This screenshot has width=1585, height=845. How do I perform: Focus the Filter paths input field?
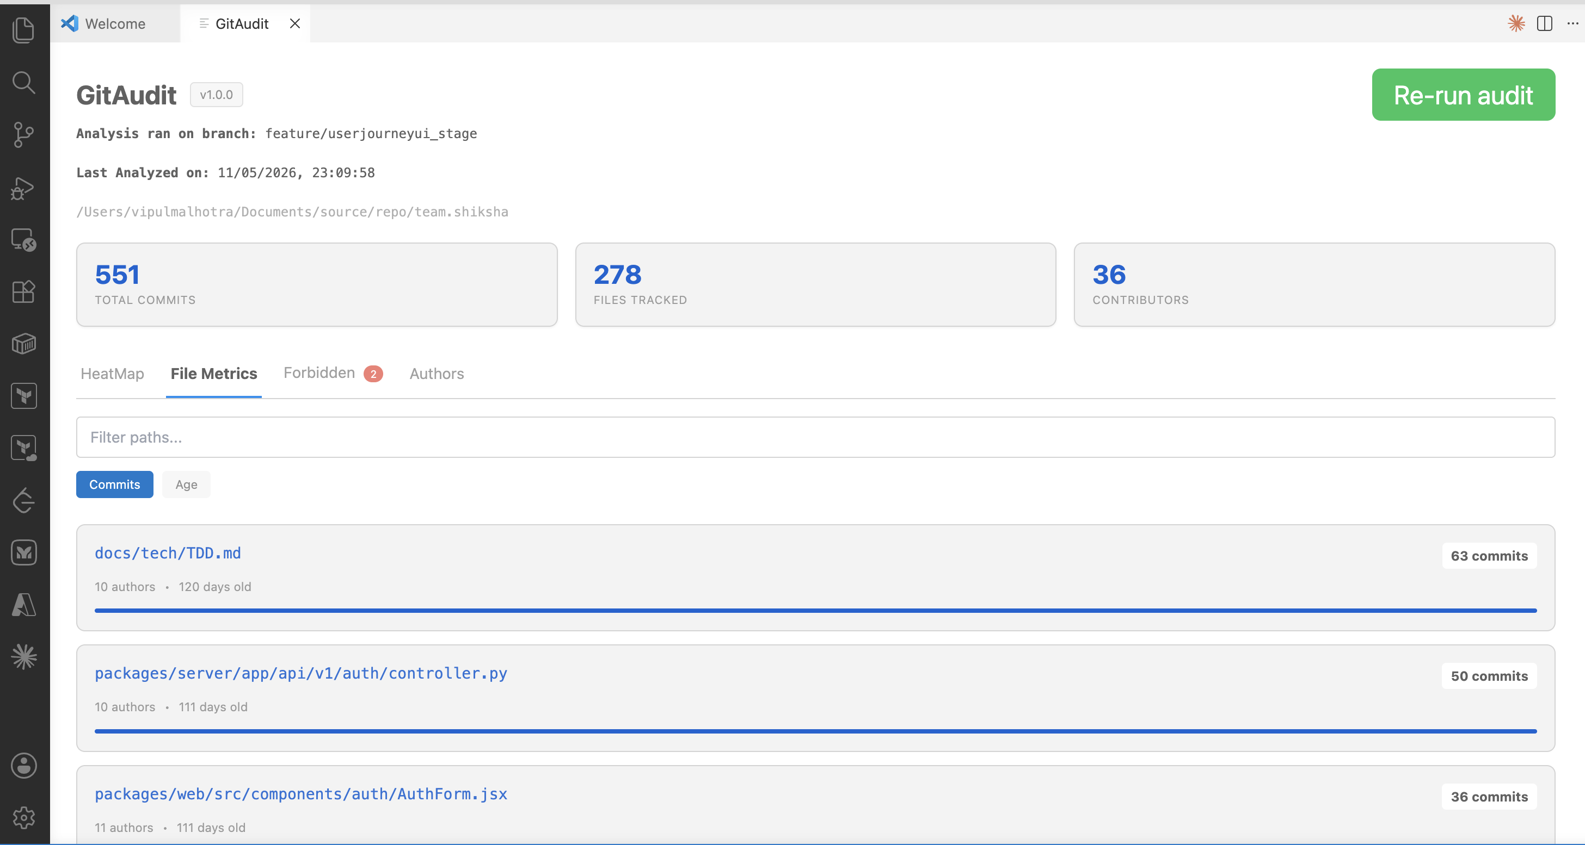[x=815, y=437]
